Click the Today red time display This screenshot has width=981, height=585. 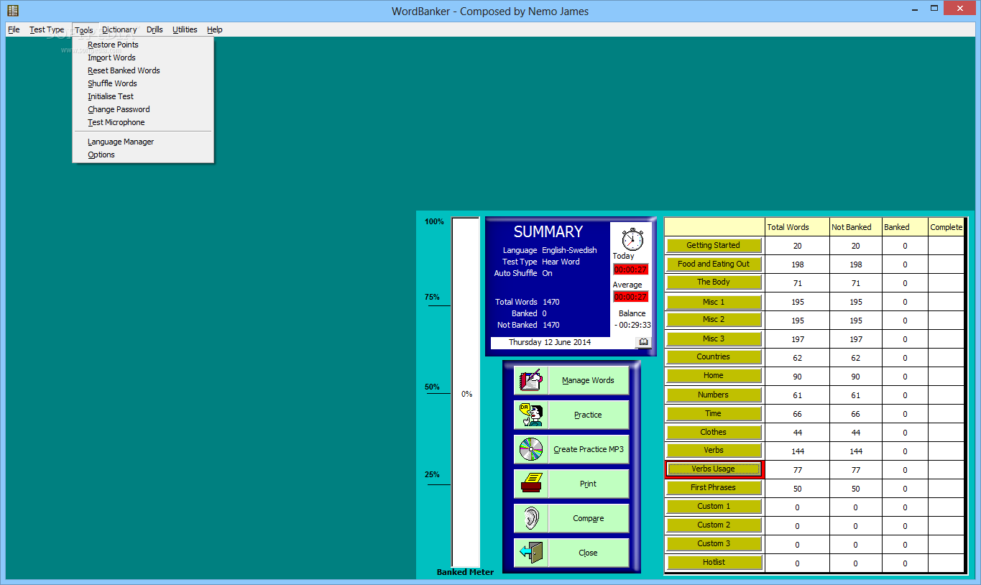[x=630, y=270]
